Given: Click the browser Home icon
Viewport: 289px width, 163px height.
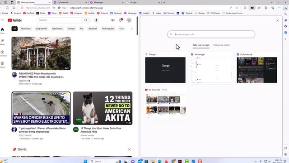Looking at the screenshot, I should coord(14,8).
